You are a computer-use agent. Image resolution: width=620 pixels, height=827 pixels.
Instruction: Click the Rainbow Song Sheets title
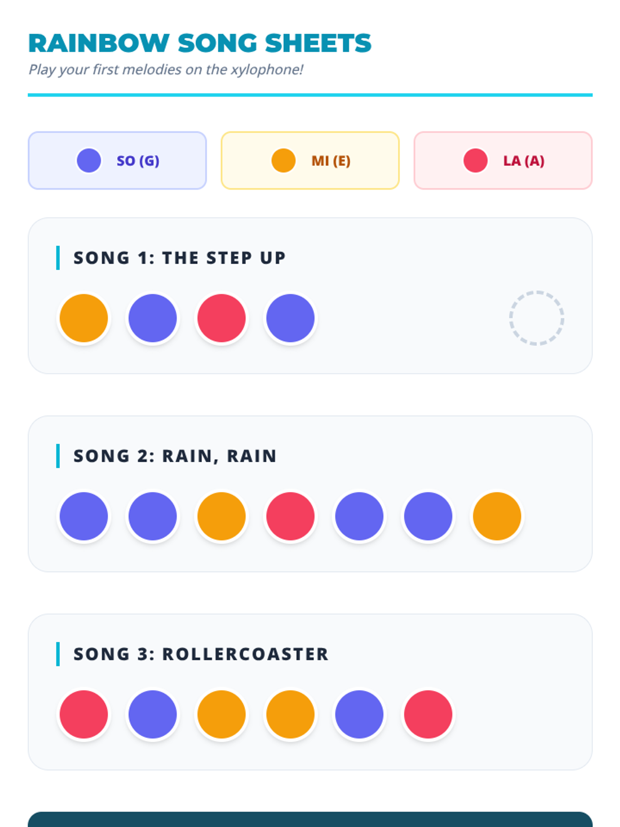pos(199,43)
